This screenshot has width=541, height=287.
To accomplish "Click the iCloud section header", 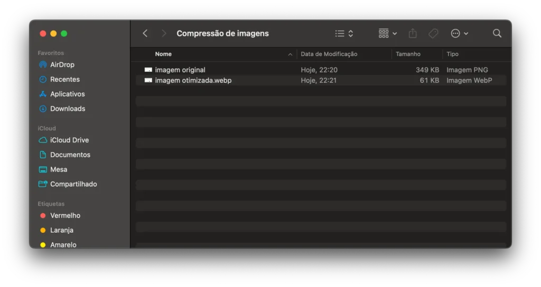I will pos(46,128).
